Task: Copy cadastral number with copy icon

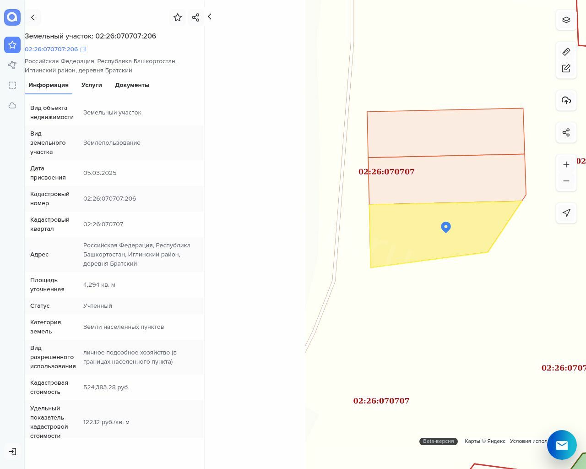Action: coord(83,49)
